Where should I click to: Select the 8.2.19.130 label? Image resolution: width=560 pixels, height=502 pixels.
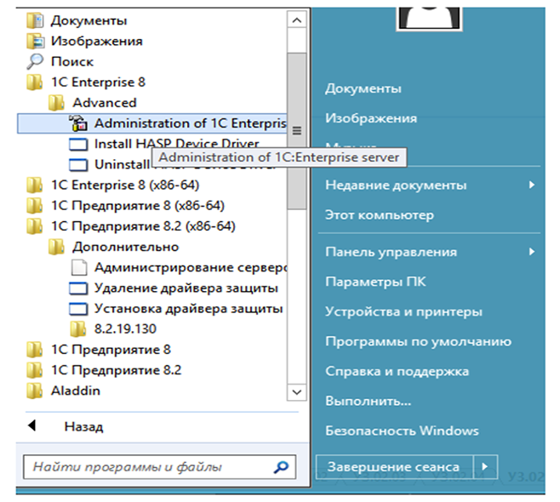(x=125, y=328)
